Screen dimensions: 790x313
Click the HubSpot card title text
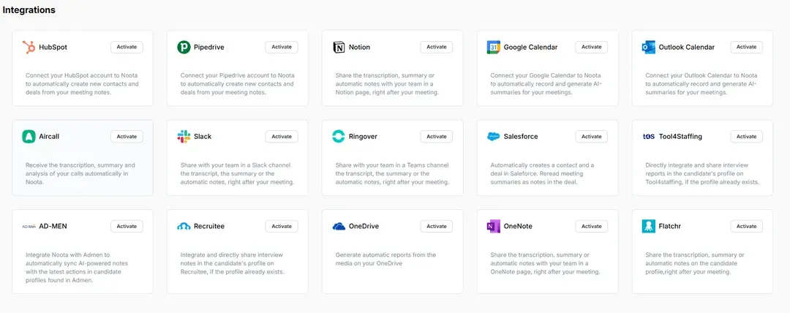point(53,48)
